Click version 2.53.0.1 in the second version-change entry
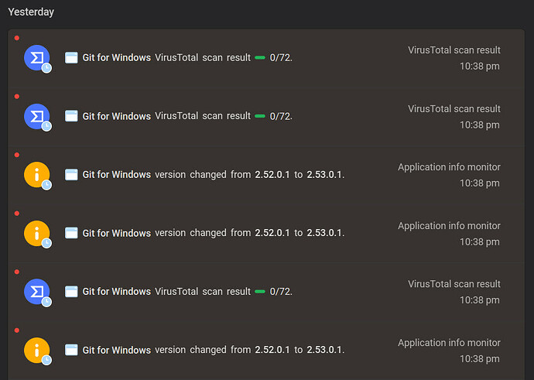534x380 pixels. (324, 233)
